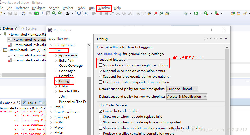Image resolution: width=250 pixels, height=135 pixels.
Task: Open the 'Run/Debug' settings link
Action: pyautogui.click(x=113, y=54)
